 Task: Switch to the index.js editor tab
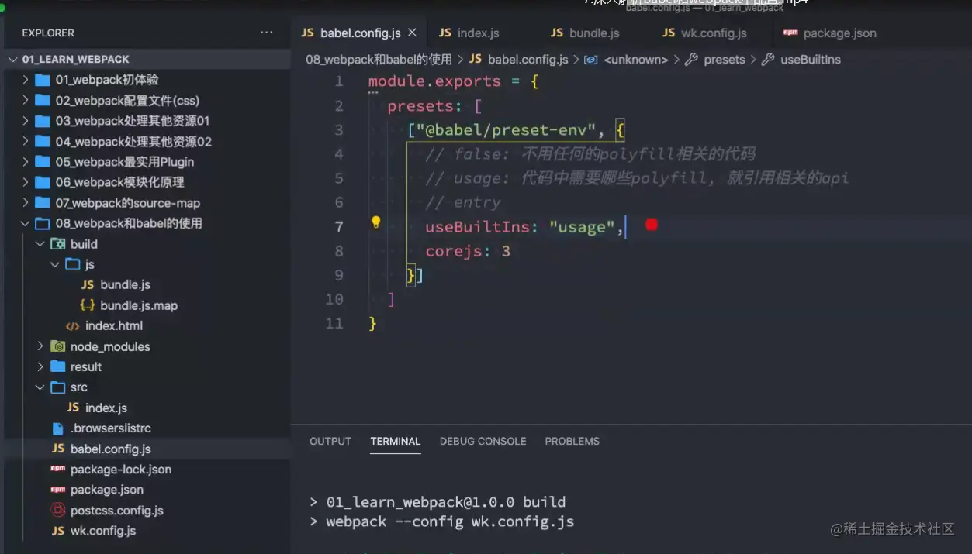(x=479, y=33)
